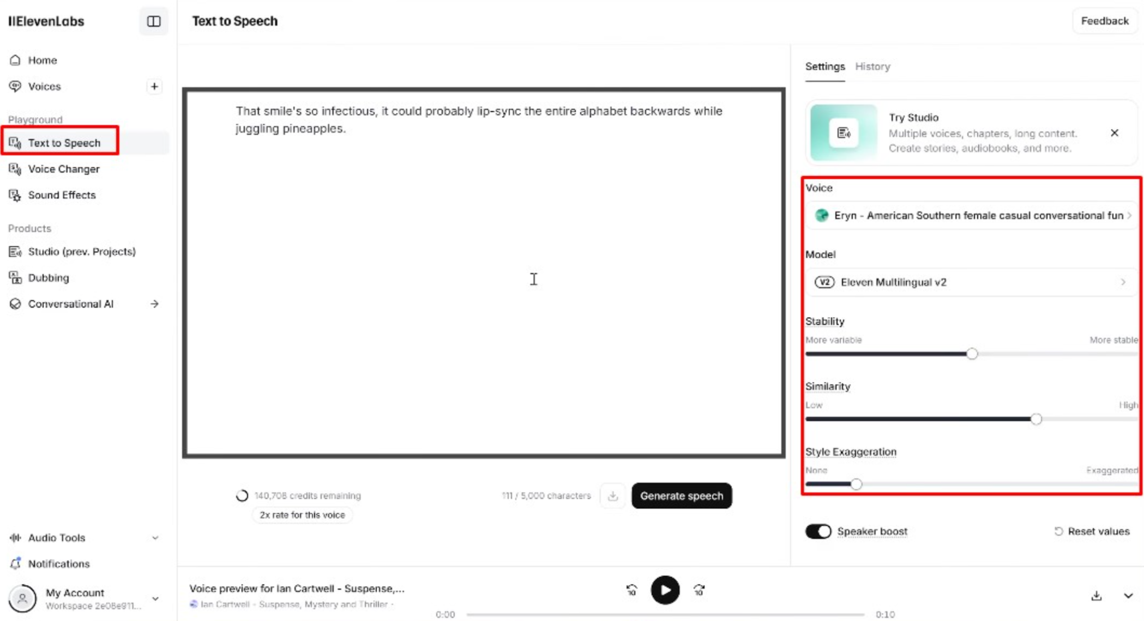The image size is (1144, 621).
Task: Open Studio (prev. Projects) from Products
Action: [x=82, y=251]
